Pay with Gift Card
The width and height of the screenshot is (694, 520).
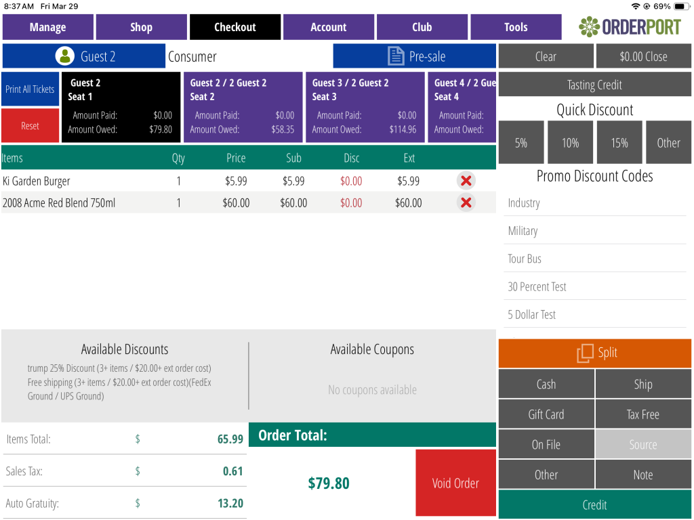click(x=546, y=414)
